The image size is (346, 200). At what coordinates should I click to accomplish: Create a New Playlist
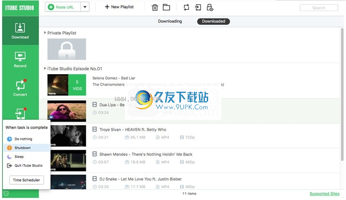point(119,7)
